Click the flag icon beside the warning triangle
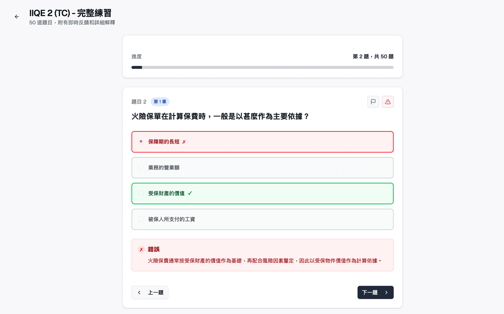 tap(373, 102)
